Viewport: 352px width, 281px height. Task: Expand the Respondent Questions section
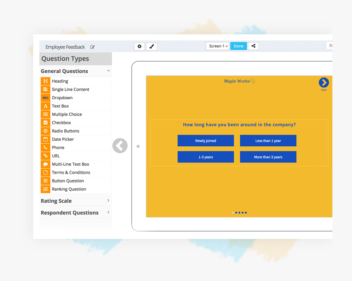108,212
